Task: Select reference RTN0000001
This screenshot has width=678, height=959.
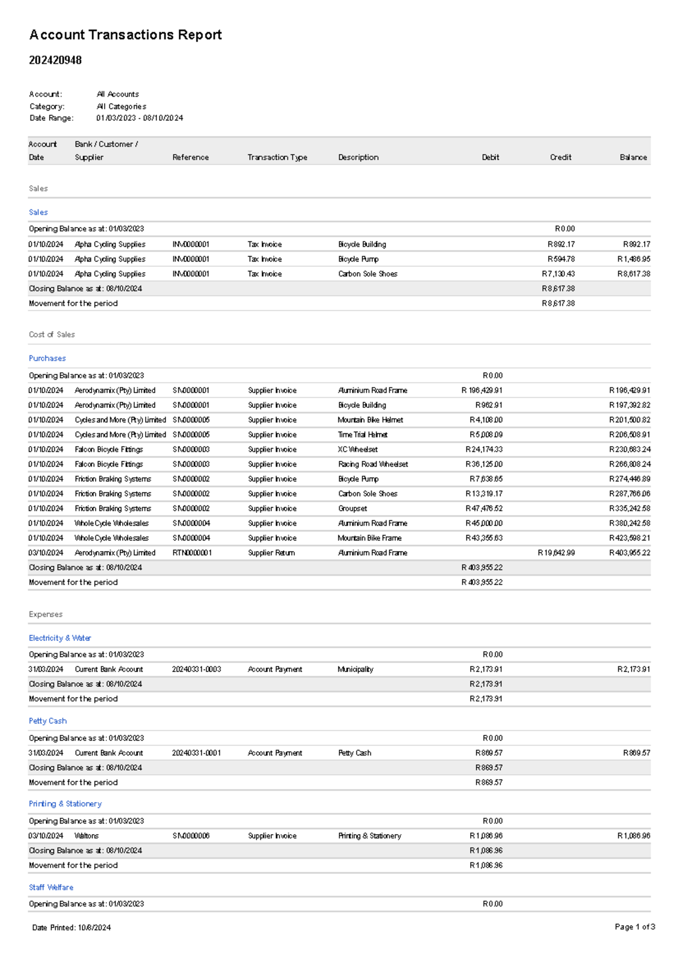Action: click(192, 553)
